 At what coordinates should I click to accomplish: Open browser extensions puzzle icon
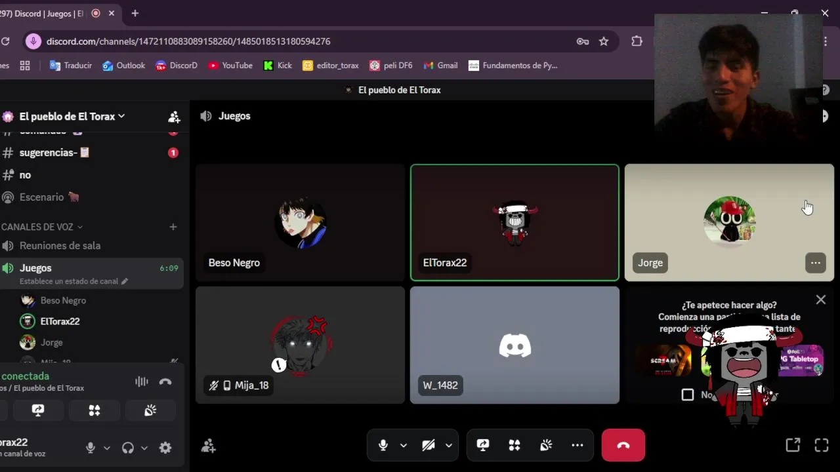point(637,41)
